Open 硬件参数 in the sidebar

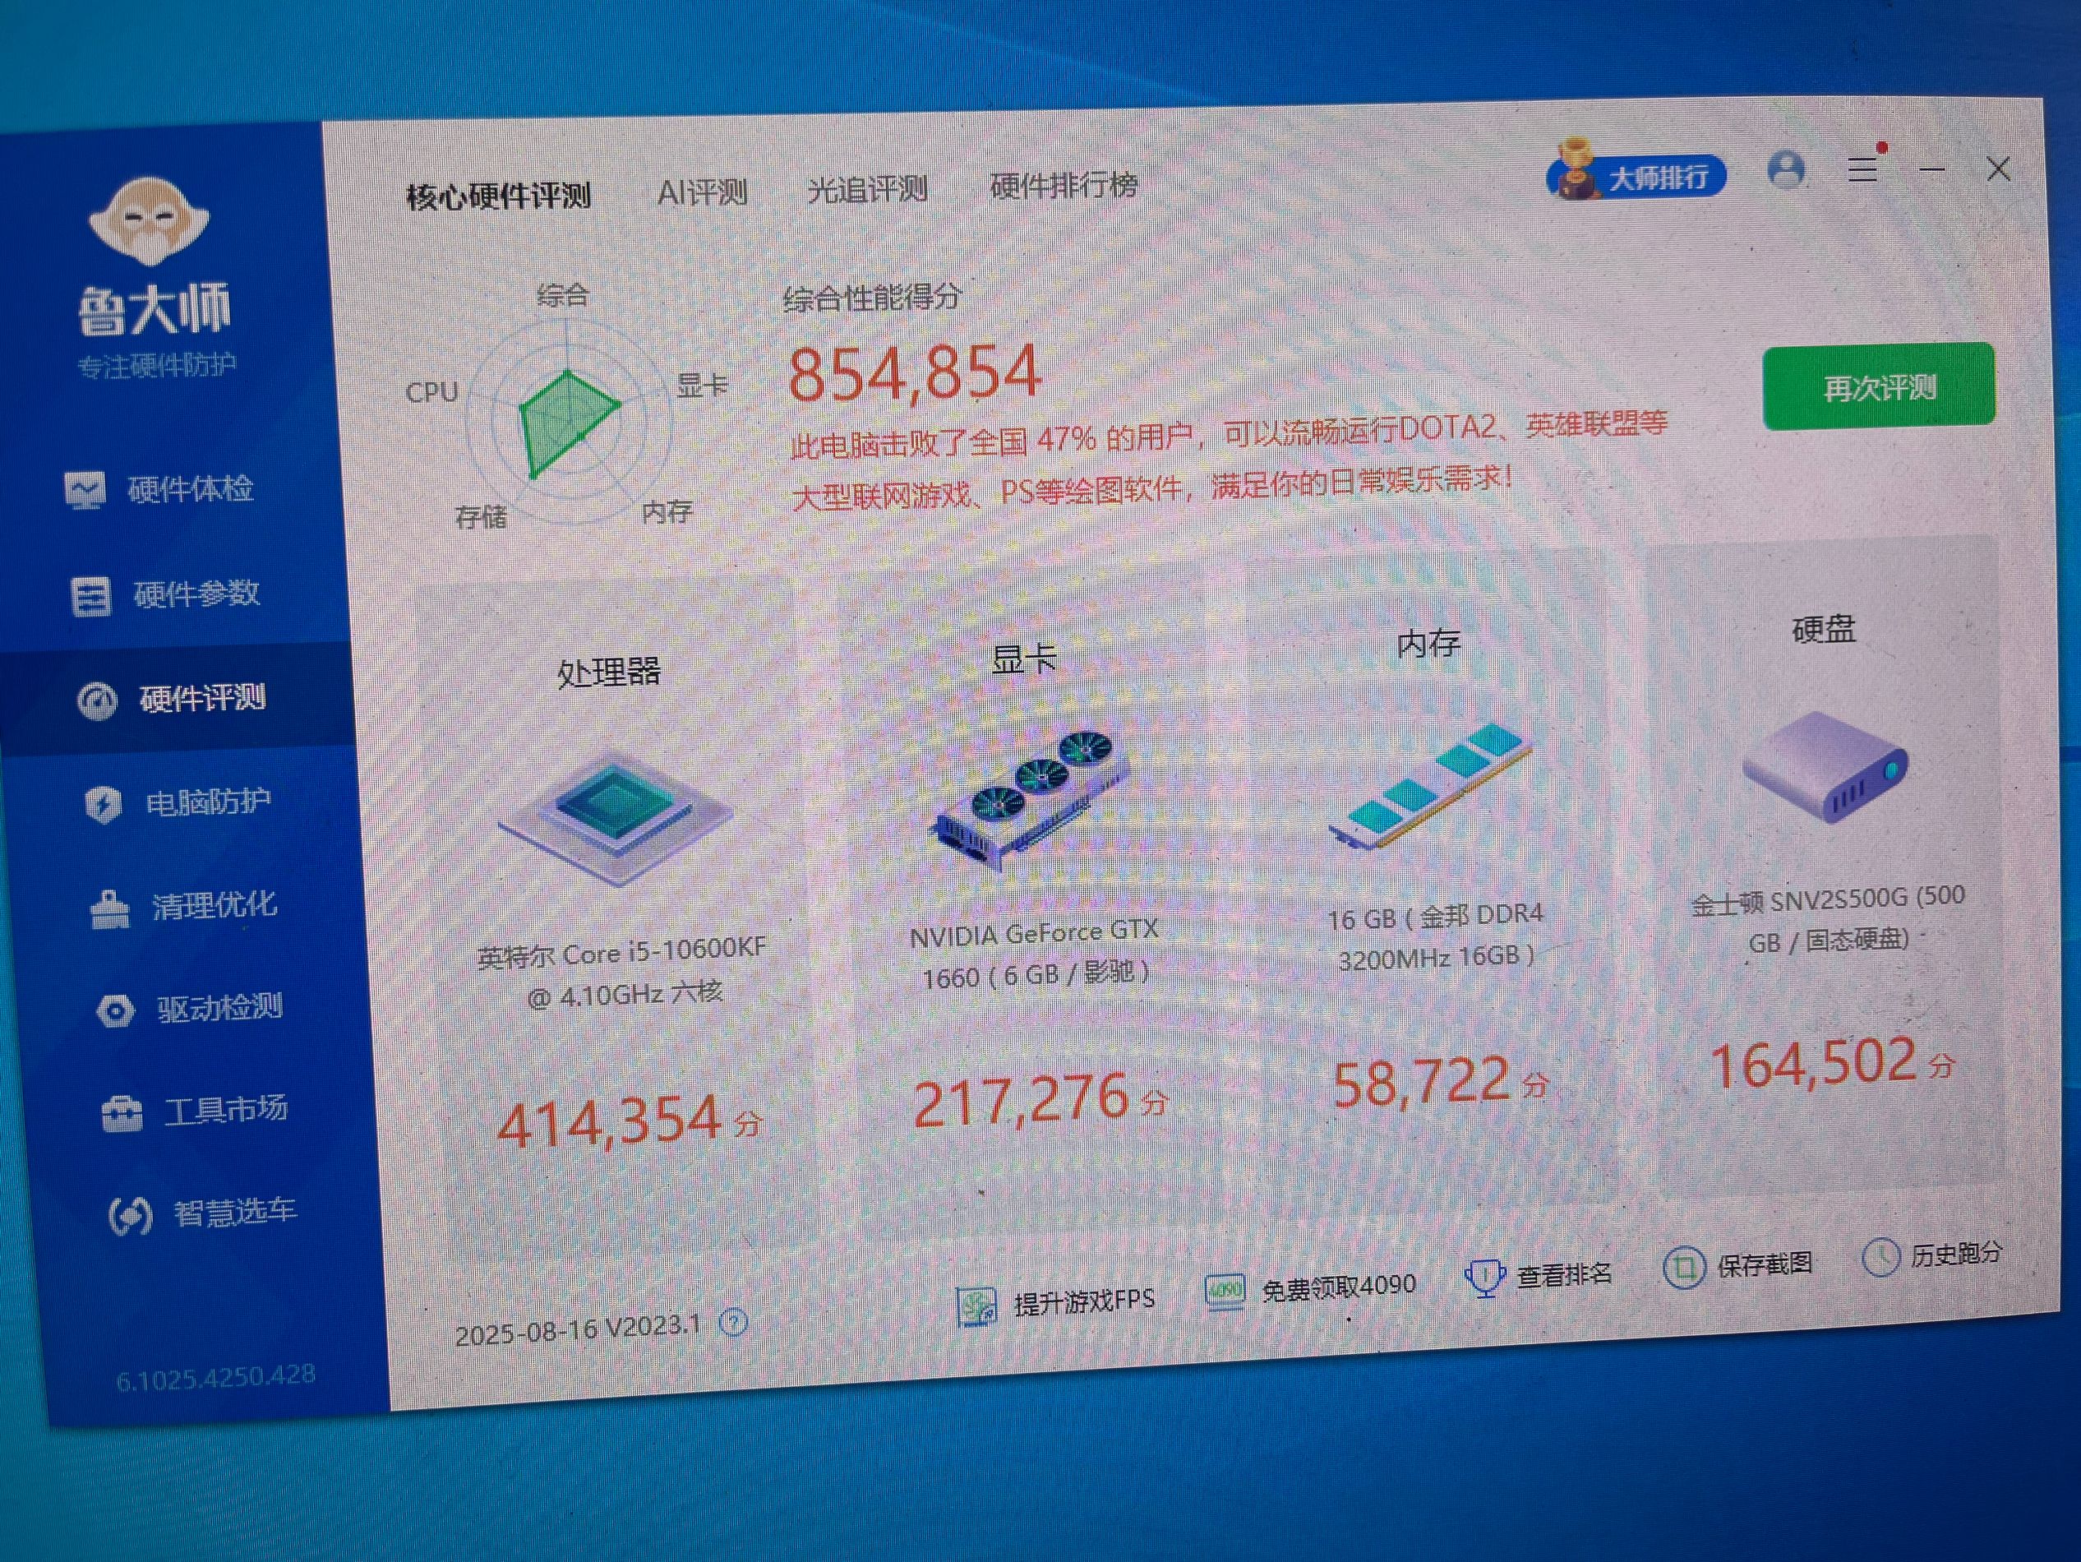coord(165,594)
